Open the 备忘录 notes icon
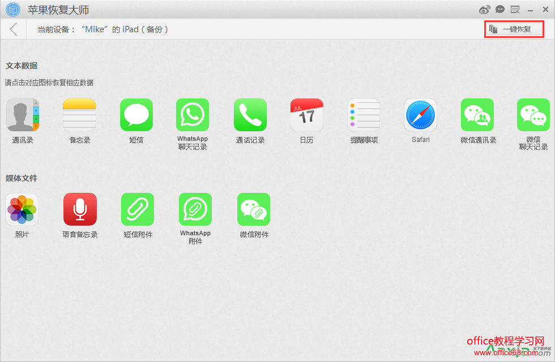 coord(79,115)
